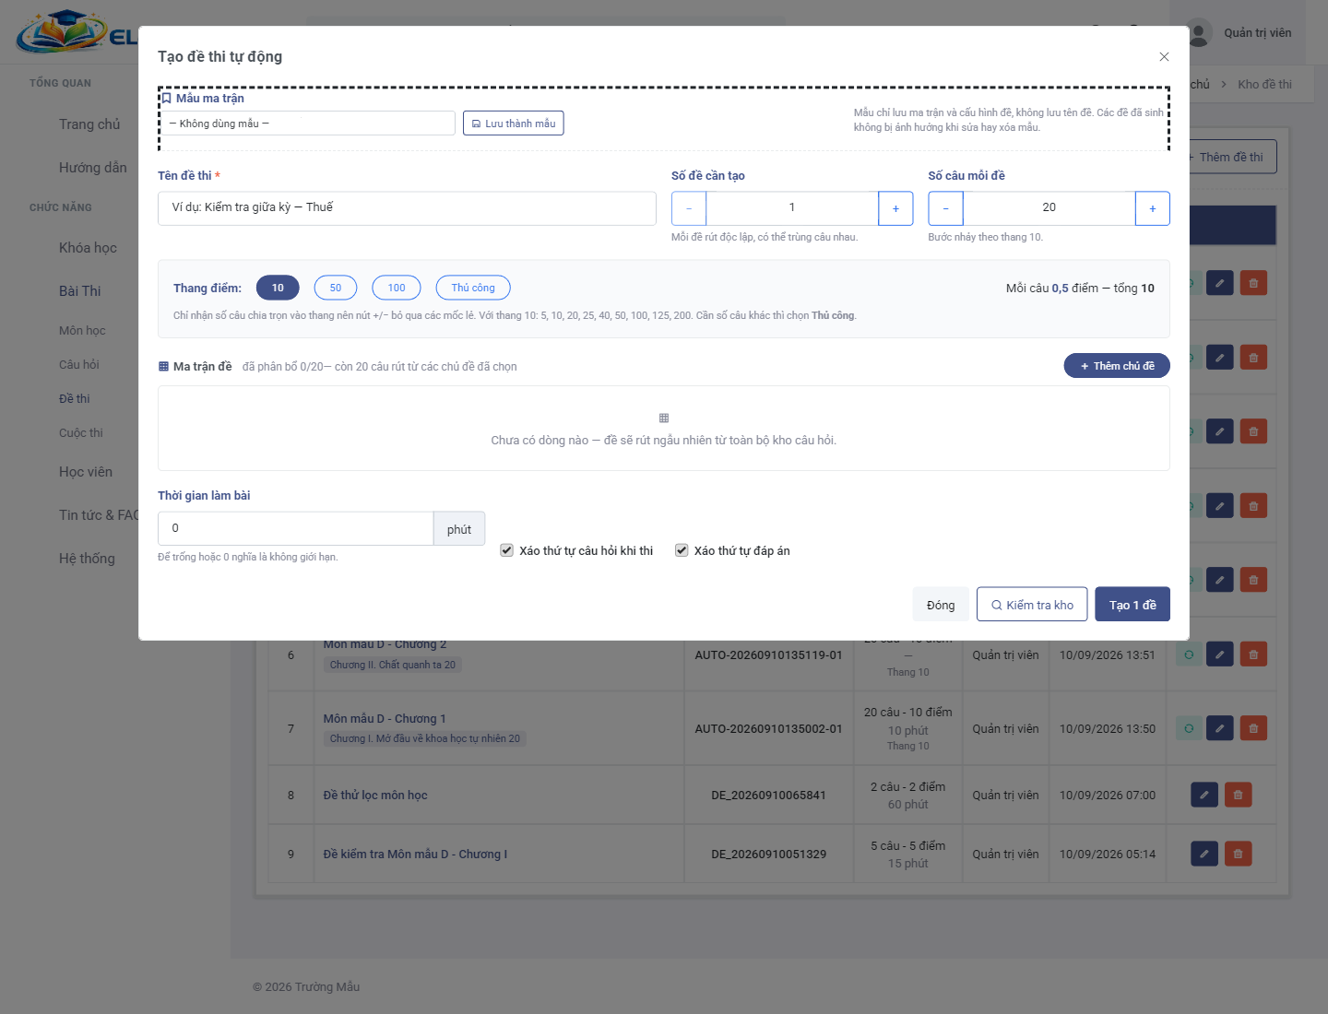Select Môn học in the sidebar

tap(82, 331)
